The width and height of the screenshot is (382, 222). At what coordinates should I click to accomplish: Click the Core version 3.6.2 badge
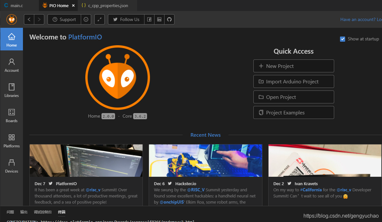click(x=140, y=116)
